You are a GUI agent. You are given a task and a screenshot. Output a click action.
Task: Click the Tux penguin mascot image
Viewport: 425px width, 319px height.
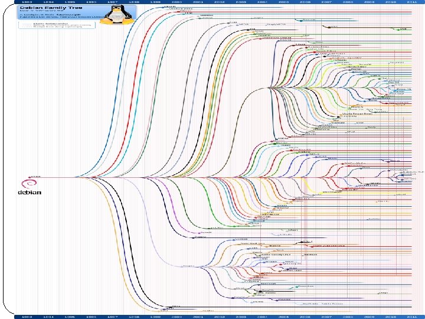tap(117, 15)
